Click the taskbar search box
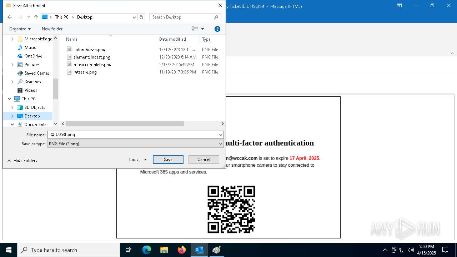The width and height of the screenshot is (457, 257). click(x=69, y=250)
